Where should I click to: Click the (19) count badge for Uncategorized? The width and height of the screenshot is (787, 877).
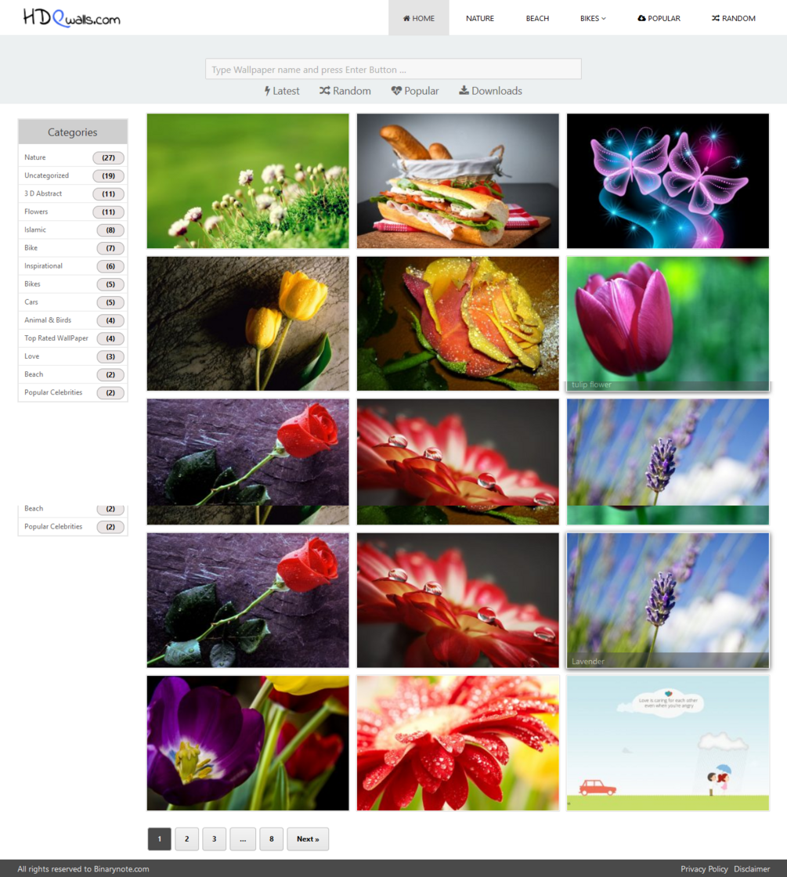[109, 175]
